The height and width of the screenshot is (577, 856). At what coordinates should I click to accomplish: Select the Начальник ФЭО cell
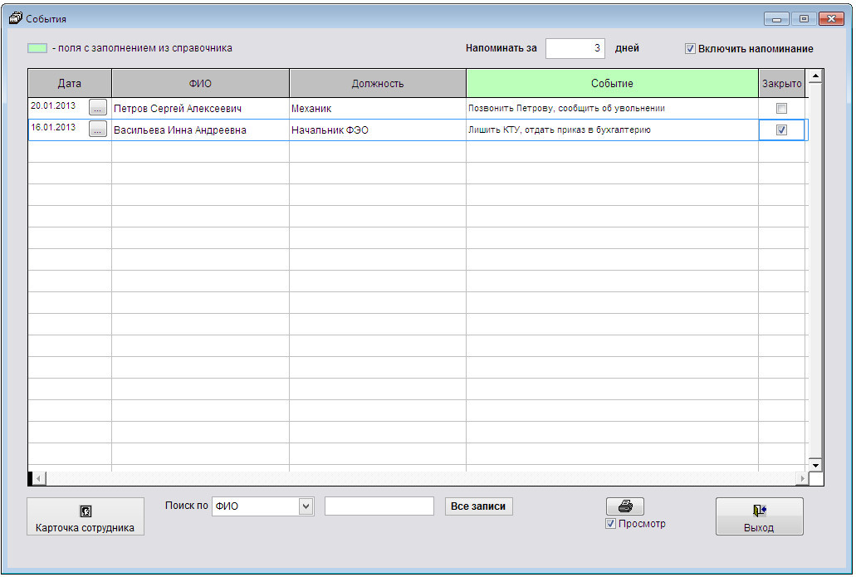point(377,130)
